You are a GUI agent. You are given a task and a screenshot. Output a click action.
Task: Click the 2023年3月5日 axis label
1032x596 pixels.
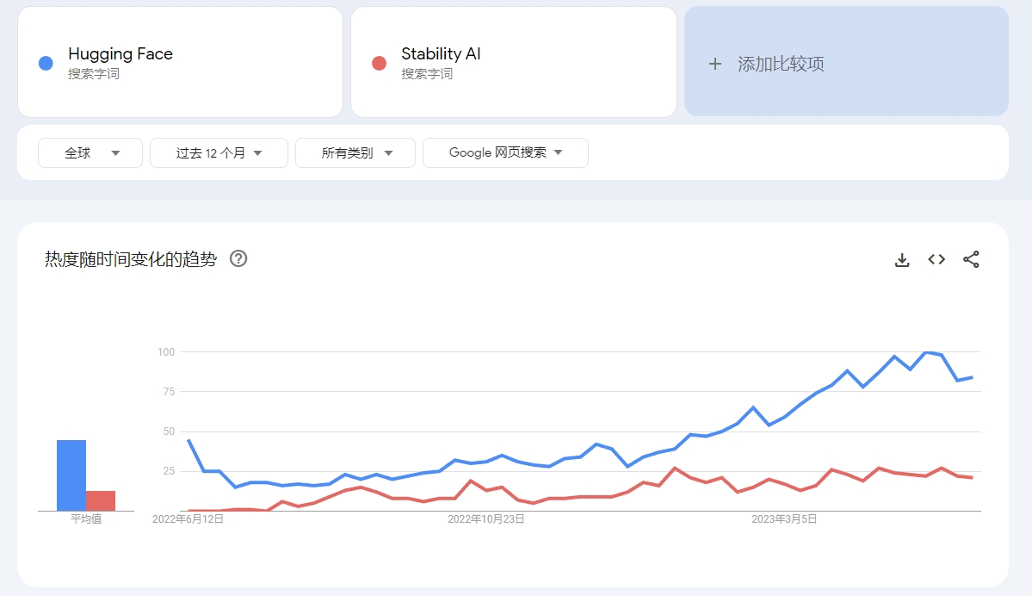click(x=784, y=519)
